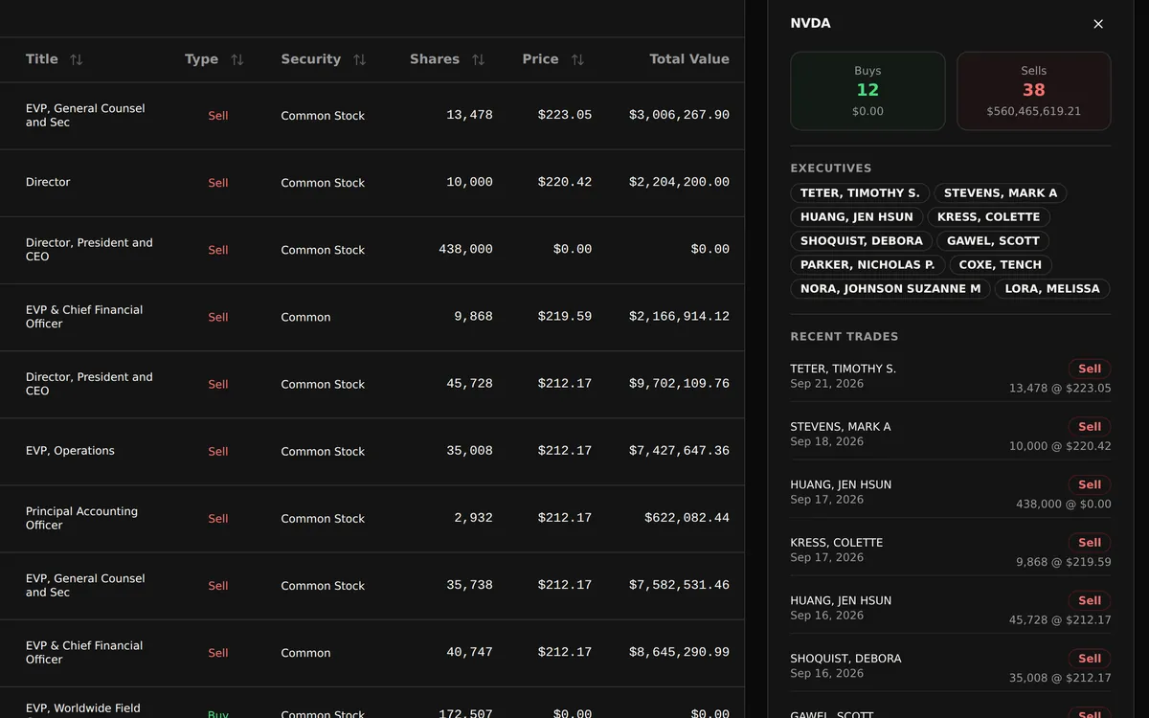Select executive chip GAWEL, SCOTT

994,241
